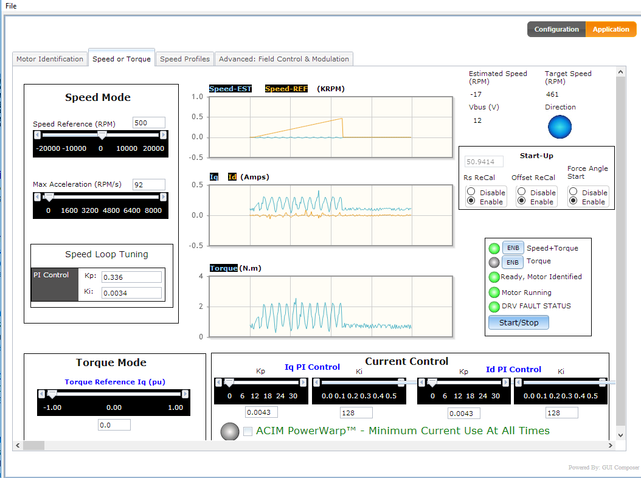Click right arrow of Max Acceleration slider
The image size is (641, 478).
coord(163,197)
